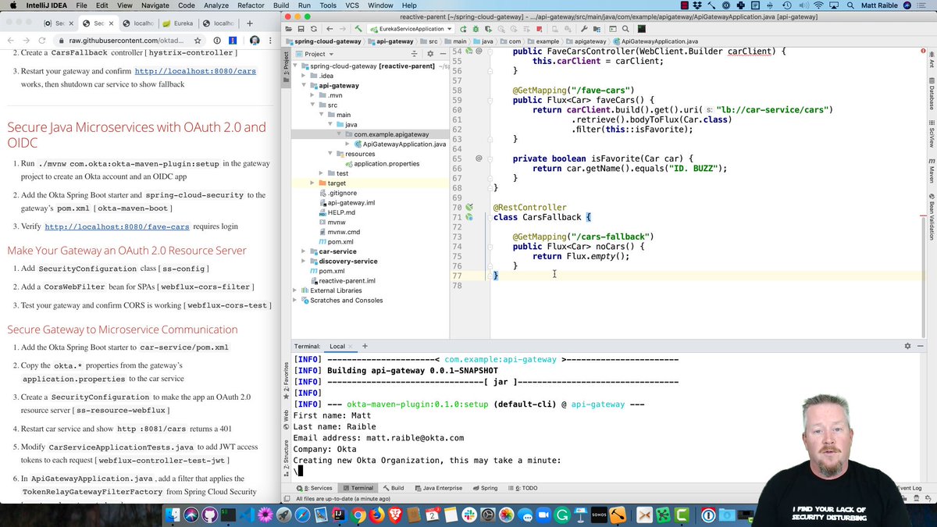The height and width of the screenshot is (527, 937).
Task: Open Slack from the Dock
Action: (x=470, y=515)
